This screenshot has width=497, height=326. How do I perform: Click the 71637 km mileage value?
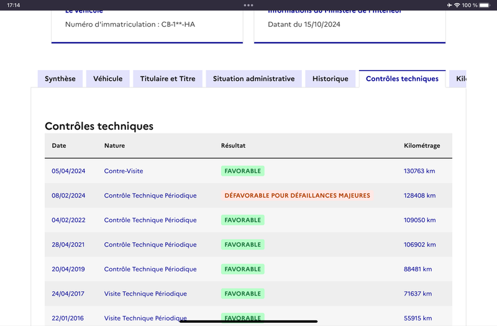click(x=417, y=294)
